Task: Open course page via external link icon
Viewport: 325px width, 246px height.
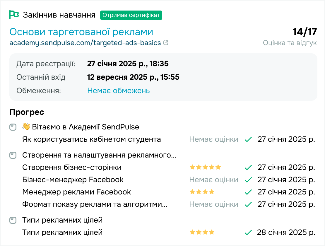Action: (166, 42)
